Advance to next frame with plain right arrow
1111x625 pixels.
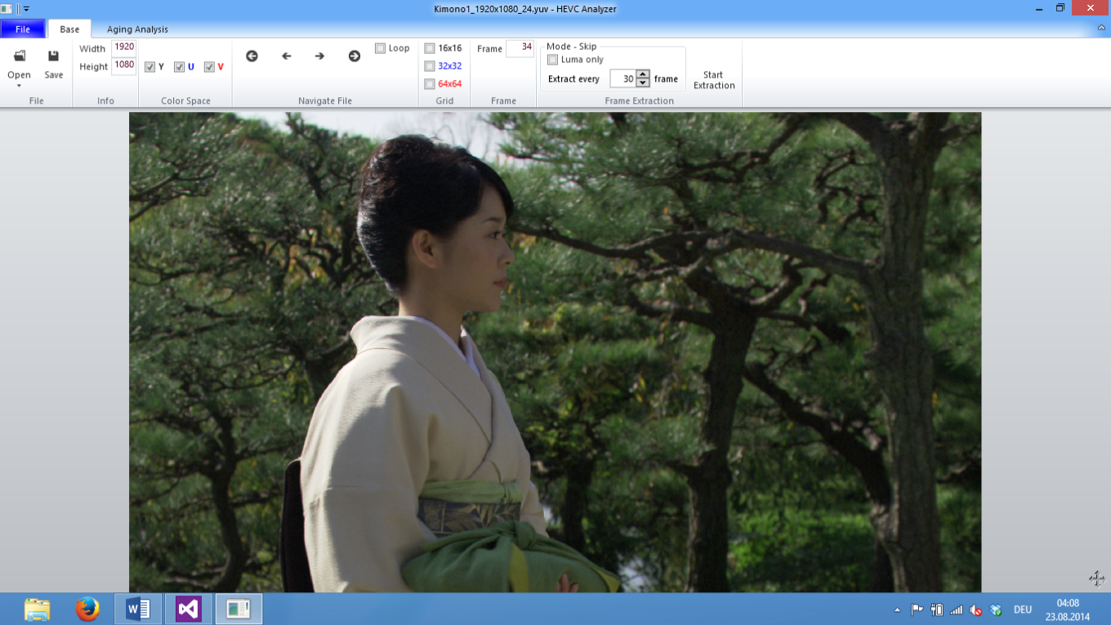click(319, 56)
